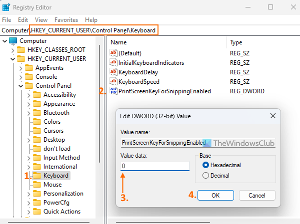
Task: Expand the Personalization key
Action: (x=28, y=194)
